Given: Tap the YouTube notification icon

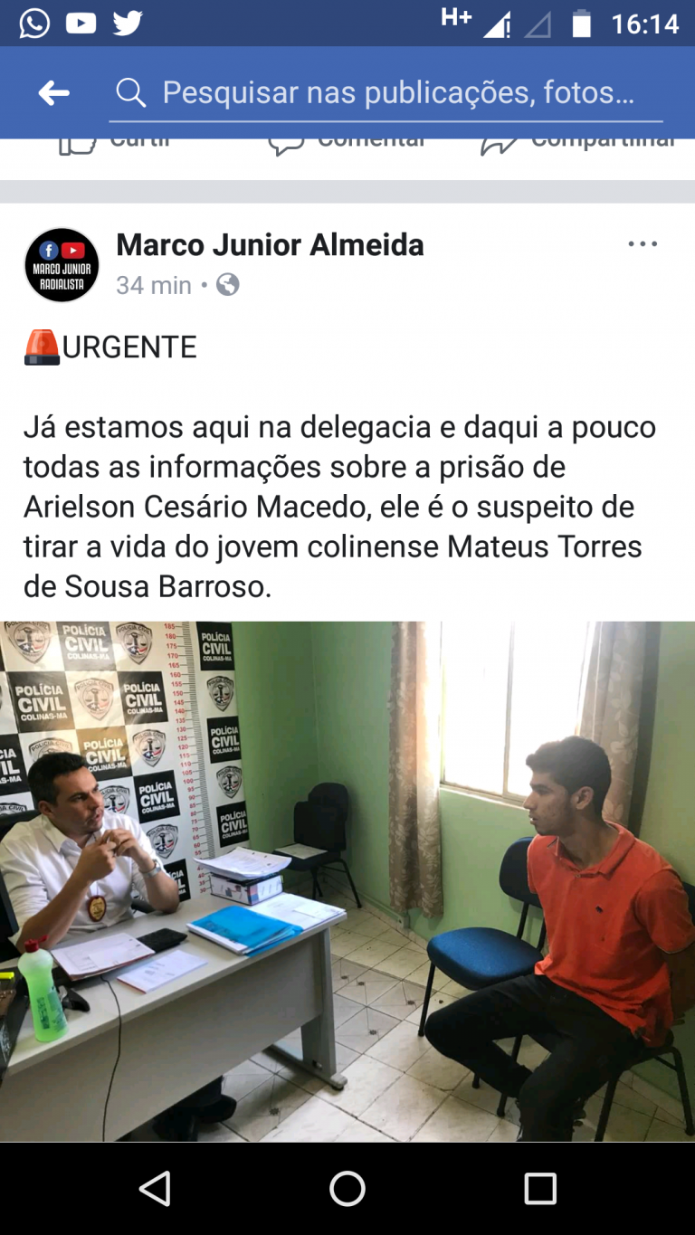Looking at the screenshot, I should [81, 24].
